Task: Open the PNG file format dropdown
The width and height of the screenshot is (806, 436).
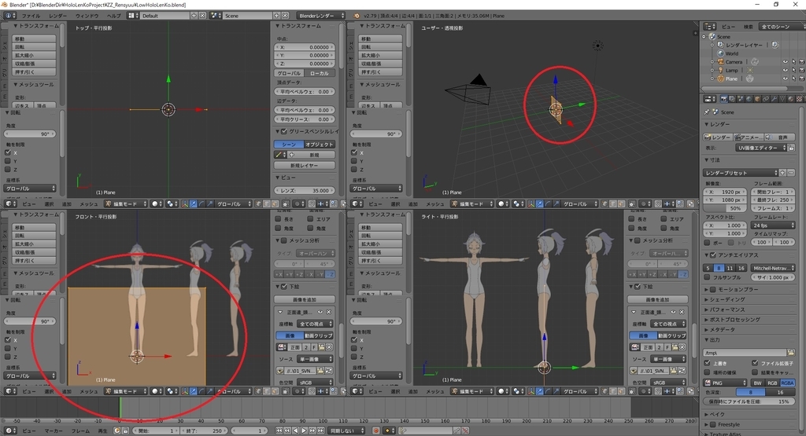Action: pos(725,383)
